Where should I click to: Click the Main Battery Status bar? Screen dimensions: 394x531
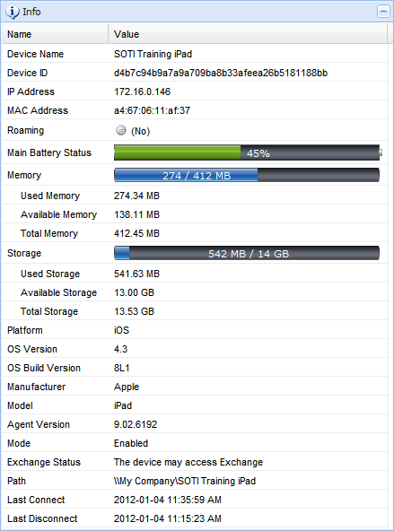click(x=248, y=152)
